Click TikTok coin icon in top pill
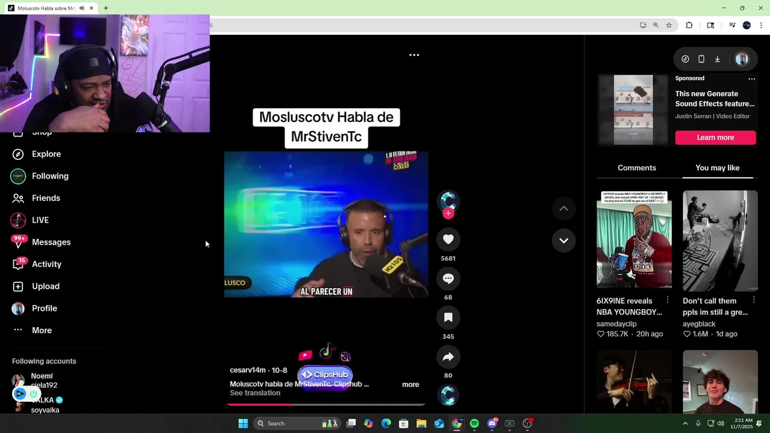The height and width of the screenshot is (433, 770). [x=685, y=59]
